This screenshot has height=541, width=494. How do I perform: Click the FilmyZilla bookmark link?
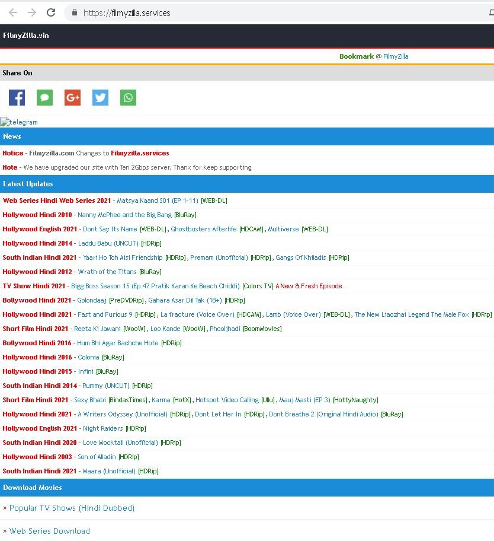(396, 56)
